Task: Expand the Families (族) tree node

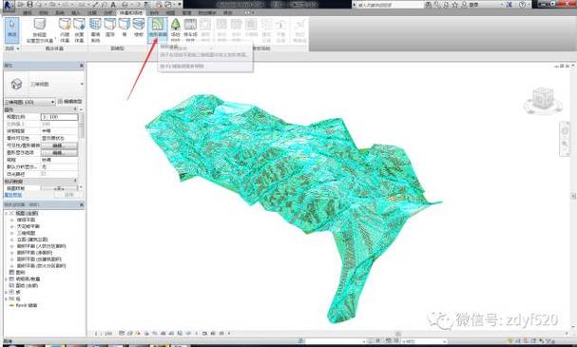Action: tap(7, 292)
